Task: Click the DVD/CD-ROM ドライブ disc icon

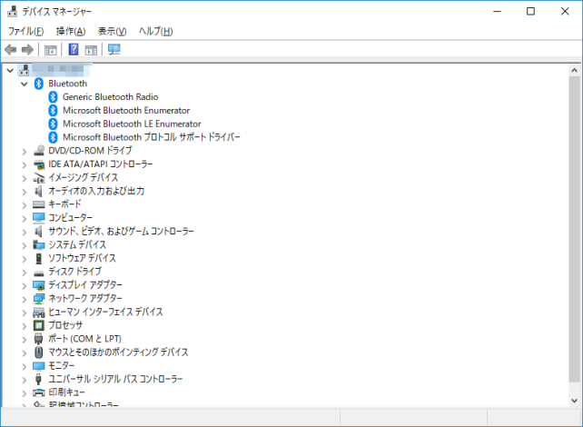Action: [x=39, y=151]
